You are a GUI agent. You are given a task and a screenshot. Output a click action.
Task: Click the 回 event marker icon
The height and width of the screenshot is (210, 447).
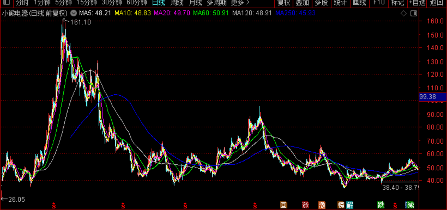click(x=283, y=205)
